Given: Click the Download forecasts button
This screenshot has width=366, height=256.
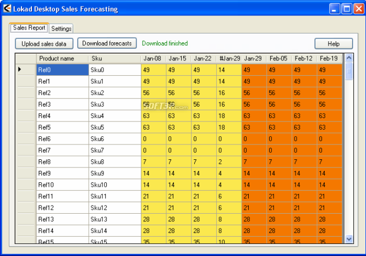Looking at the screenshot, I should pyautogui.click(x=107, y=43).
